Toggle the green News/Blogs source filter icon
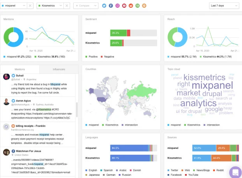 tap(137, 6)
